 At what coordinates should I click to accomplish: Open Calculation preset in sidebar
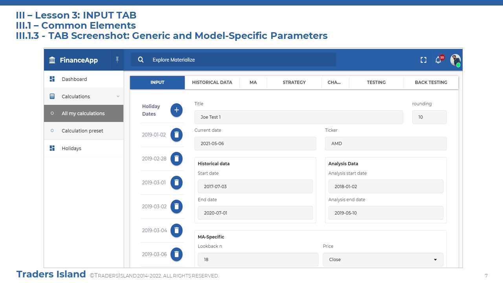tap(82, 131)
